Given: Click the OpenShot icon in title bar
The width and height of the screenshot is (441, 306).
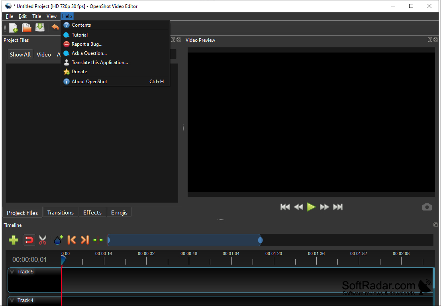Looking at the screenshot, I should pos(8,6).
